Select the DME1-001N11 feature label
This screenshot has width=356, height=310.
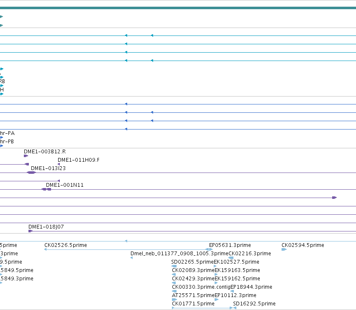pos(65,185)
